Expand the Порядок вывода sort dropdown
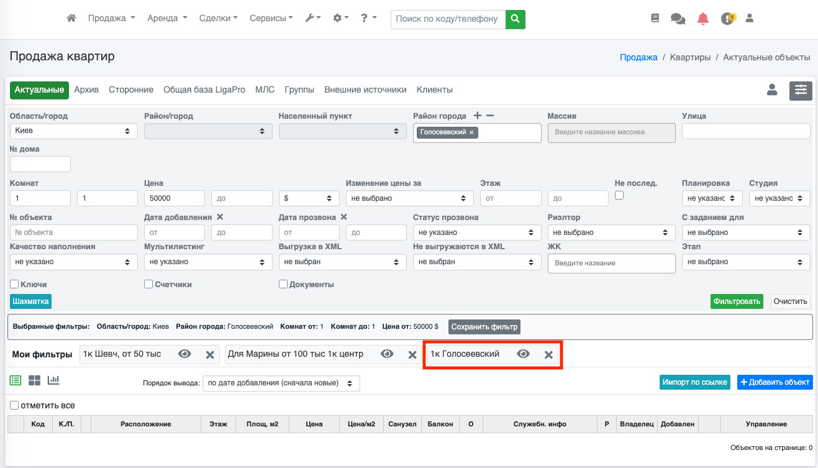818x468 pixels. (x=281, y=383)
